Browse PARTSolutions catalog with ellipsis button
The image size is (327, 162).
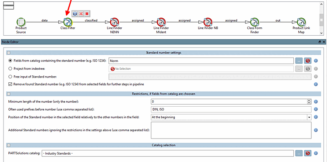(299, 153)
